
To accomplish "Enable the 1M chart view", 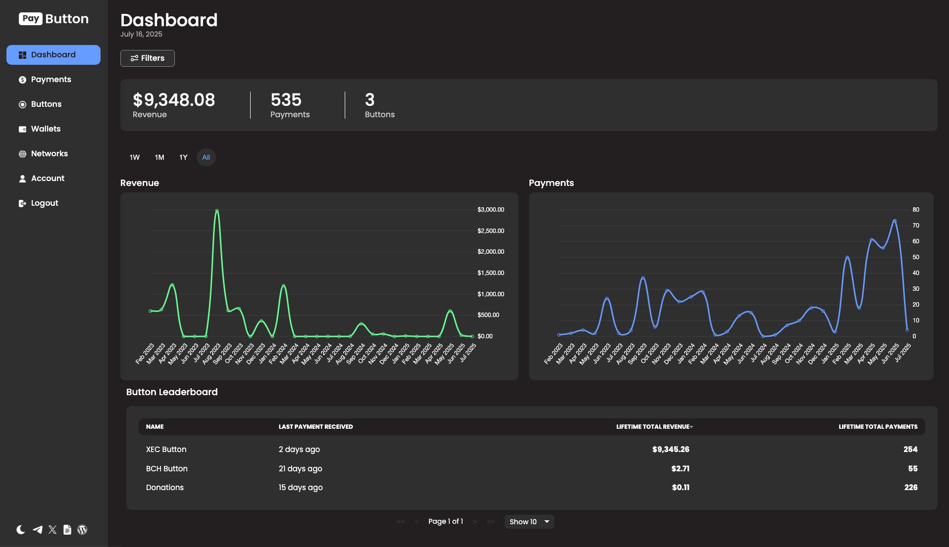I will click(159, 157).
